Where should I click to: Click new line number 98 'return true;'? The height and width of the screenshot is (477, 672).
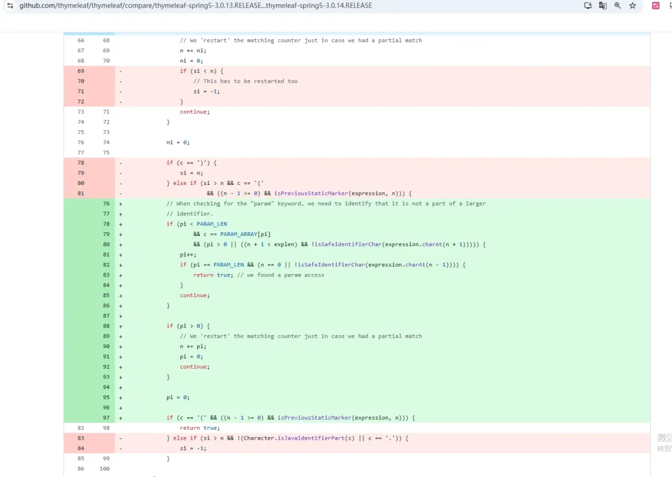coord(106,428)
